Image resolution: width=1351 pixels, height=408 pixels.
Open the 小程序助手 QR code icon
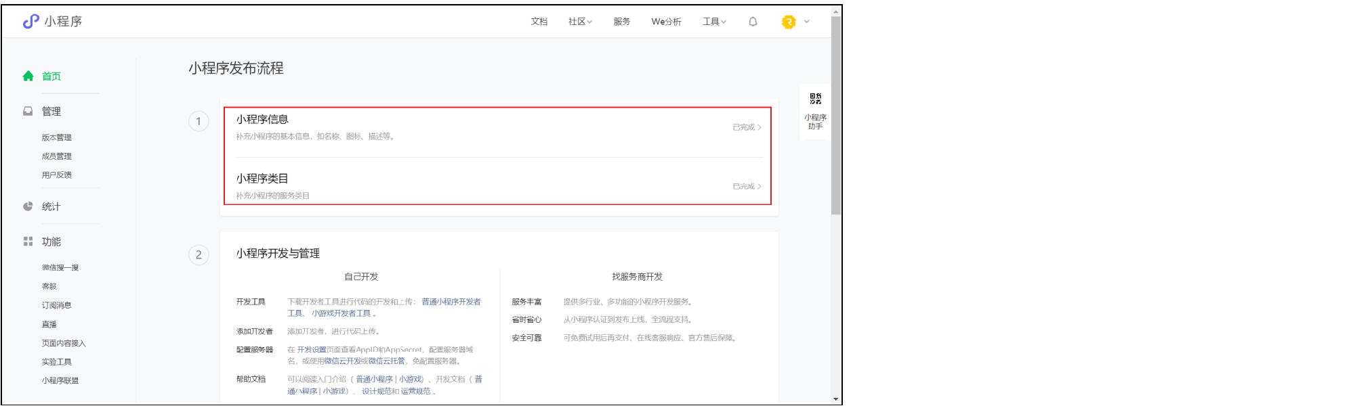[x=816, y=99]
